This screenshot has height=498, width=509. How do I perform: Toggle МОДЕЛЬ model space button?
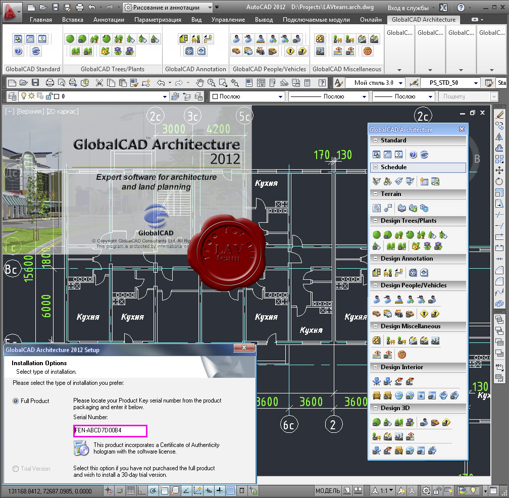point(328,491)
